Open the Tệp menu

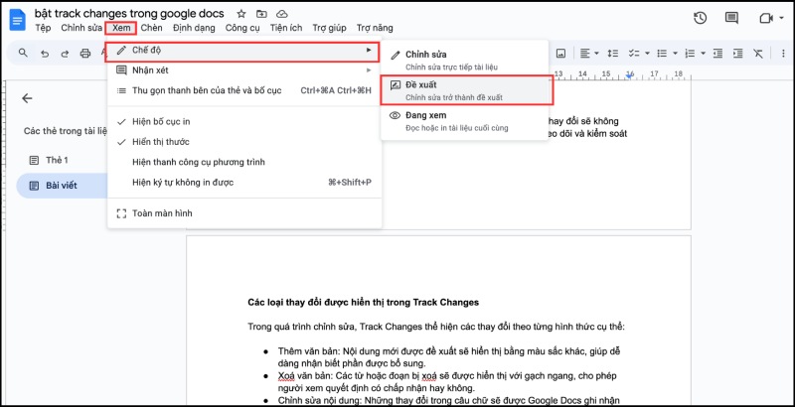click(43, 28)
